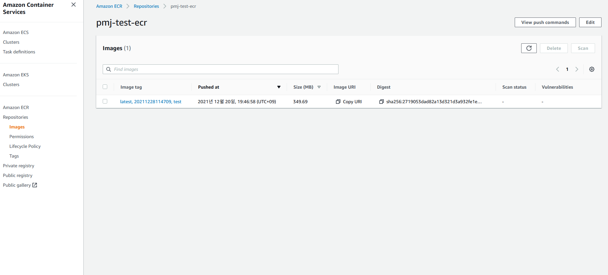Image resolution: width=608 pixels, height=275 pixels.
Task: Open Permissions in sidebar
Action: click(21, 137)
